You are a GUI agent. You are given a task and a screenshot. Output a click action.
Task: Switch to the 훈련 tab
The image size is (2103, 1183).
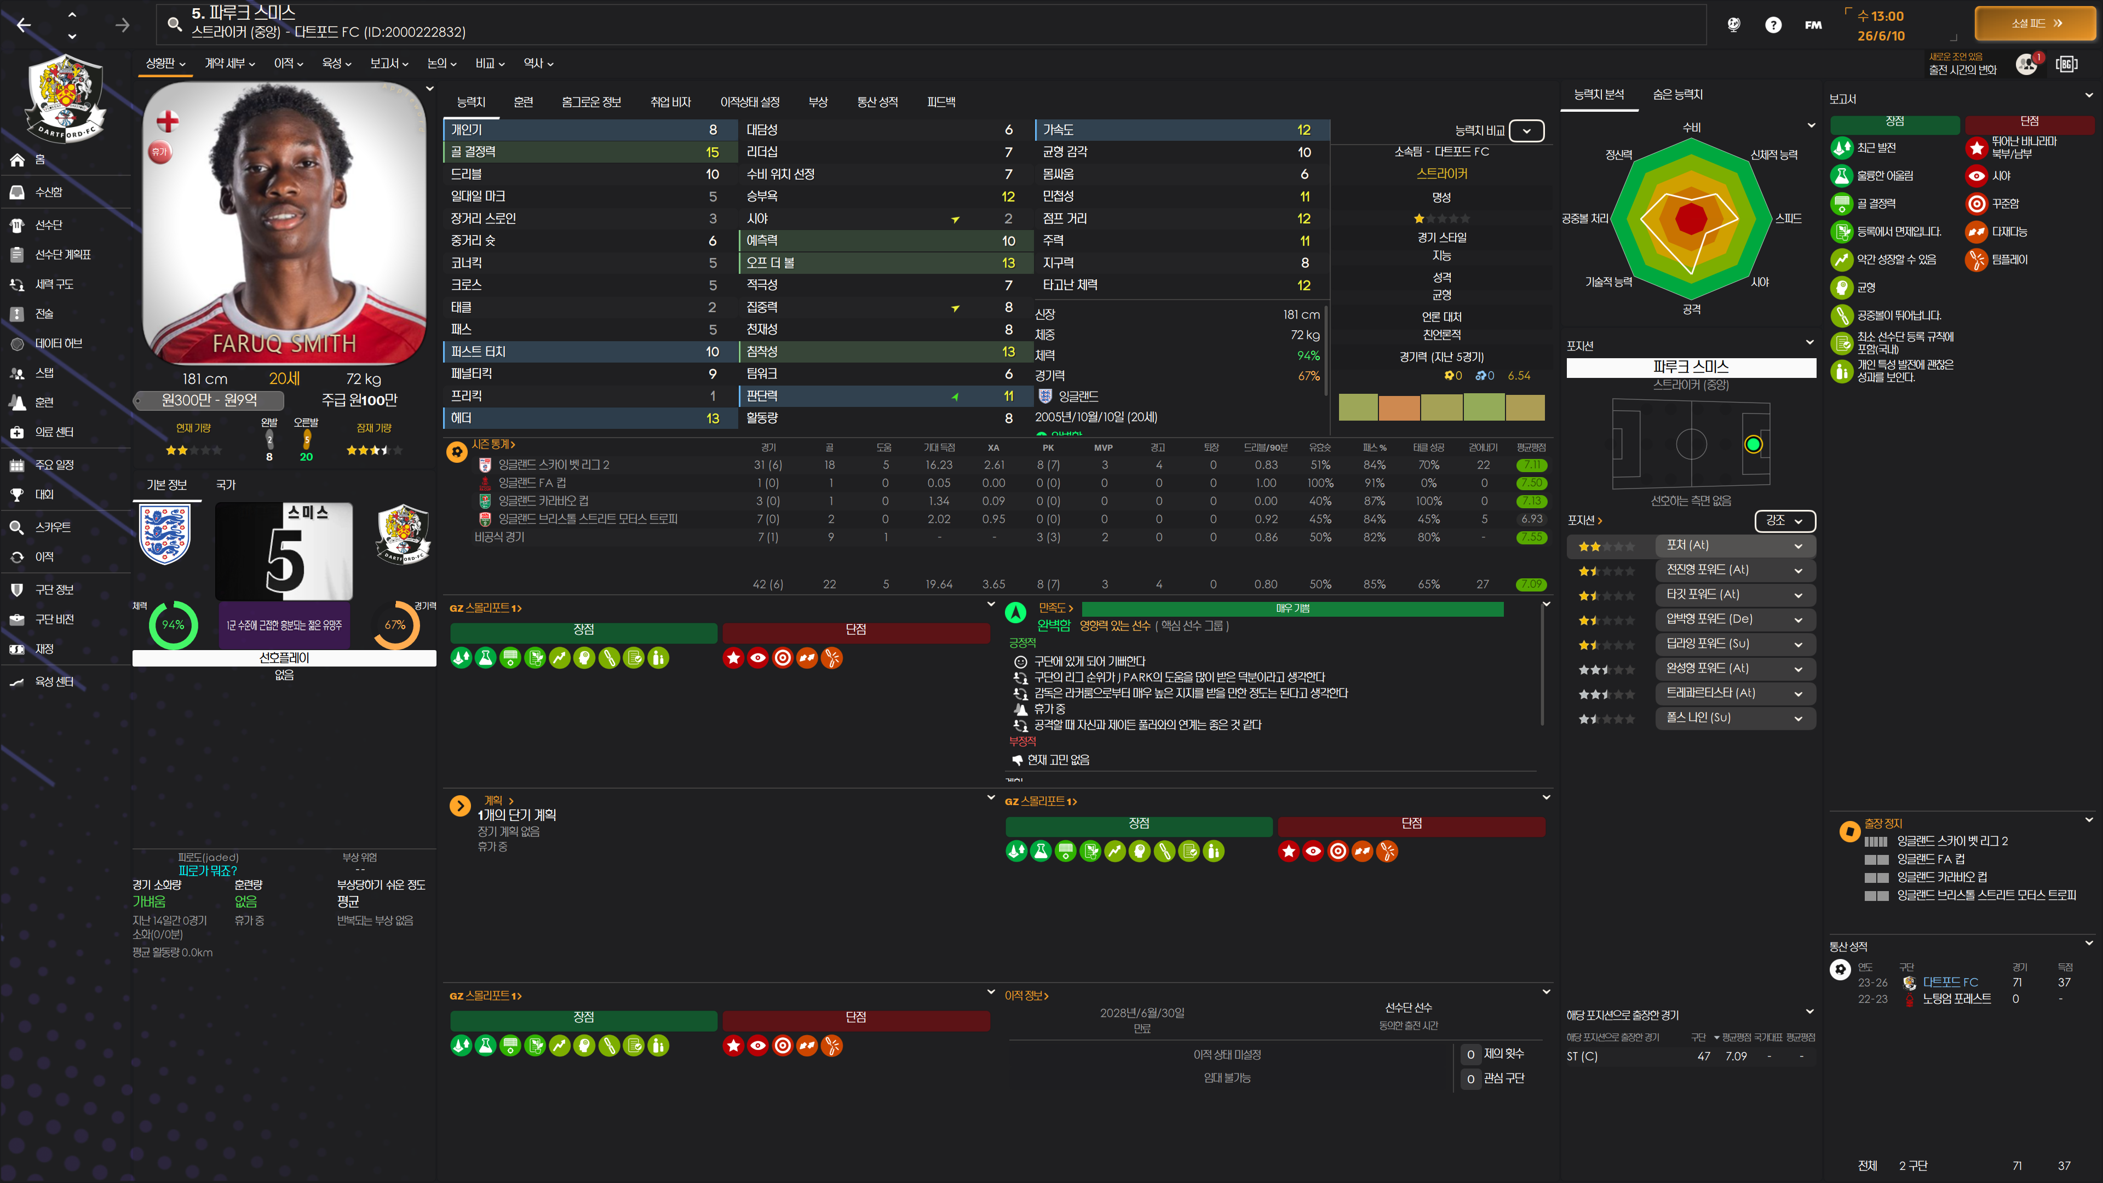coord(524,102)
